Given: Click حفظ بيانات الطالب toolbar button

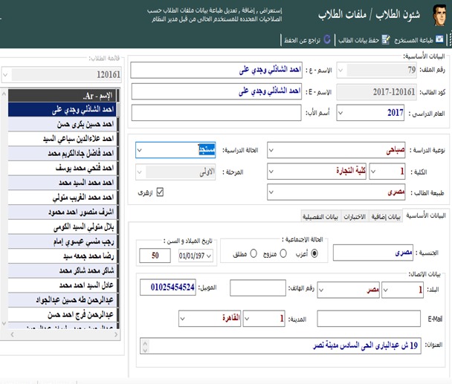Looking at the screenshot, I should (364, 40).
